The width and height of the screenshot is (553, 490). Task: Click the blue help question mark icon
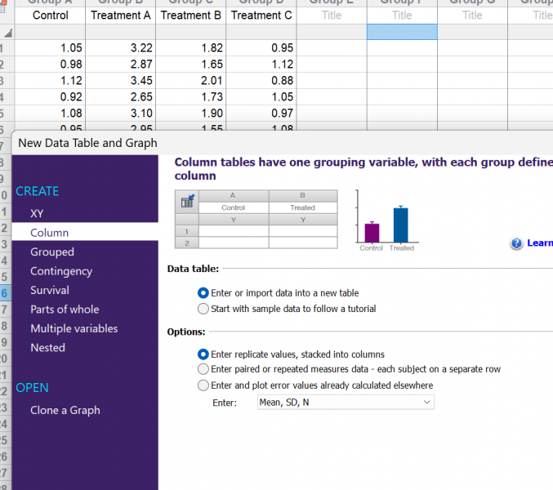516,243
